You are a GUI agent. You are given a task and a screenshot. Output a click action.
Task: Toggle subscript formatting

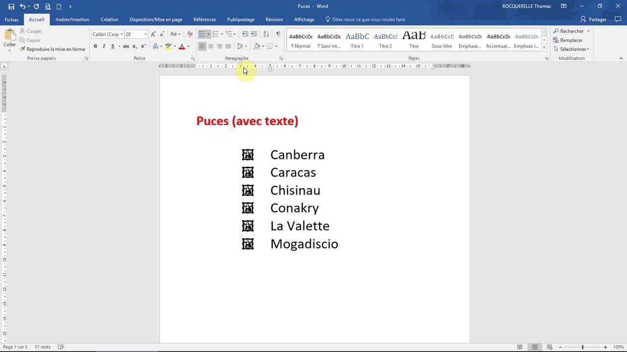(x=135, y=46)
